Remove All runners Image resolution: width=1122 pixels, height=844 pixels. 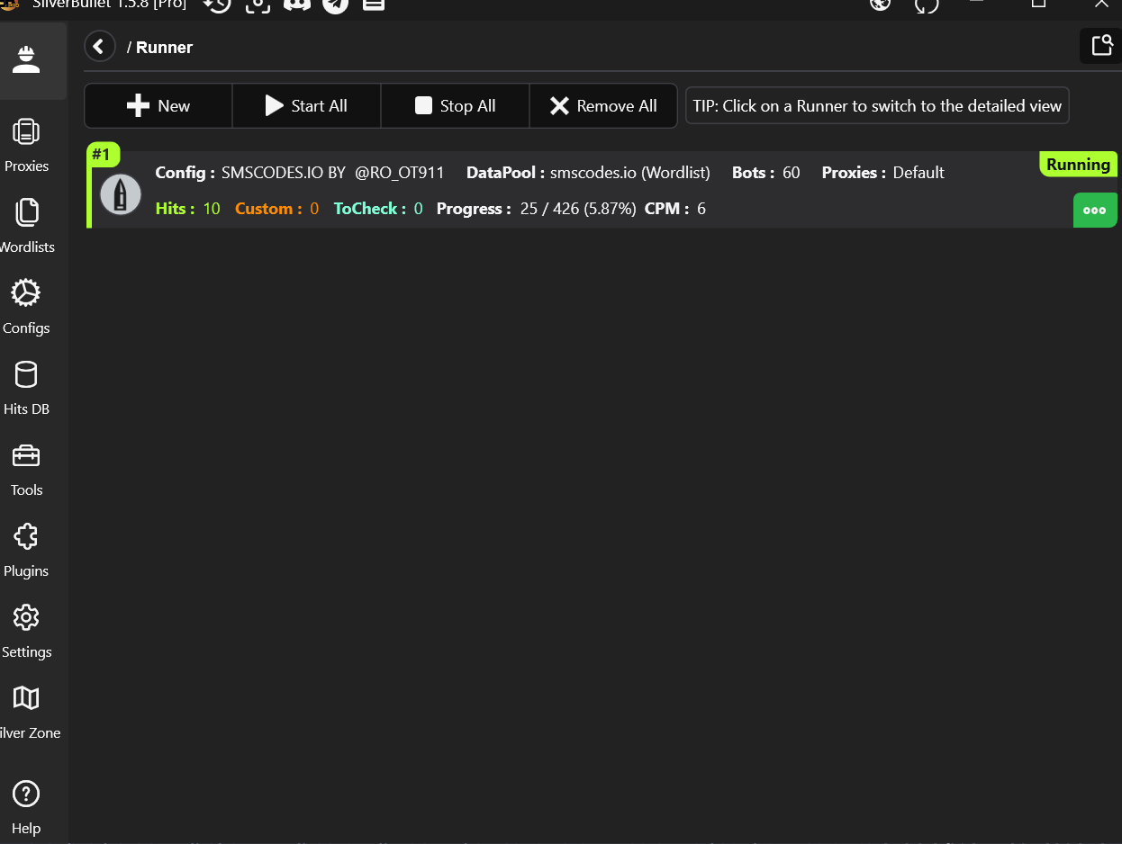point(603,106)
